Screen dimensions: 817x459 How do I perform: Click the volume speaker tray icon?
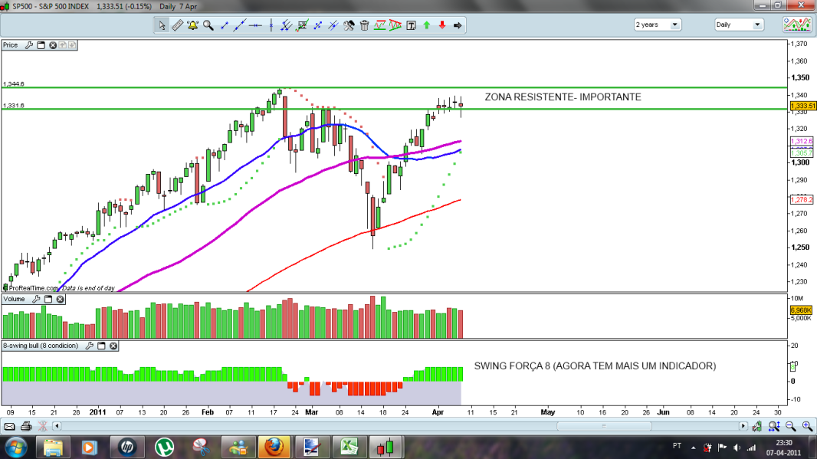(737, 448)
